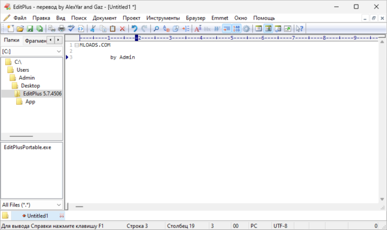
Task: Open the Инструменты menu
Action: (163, 18)
